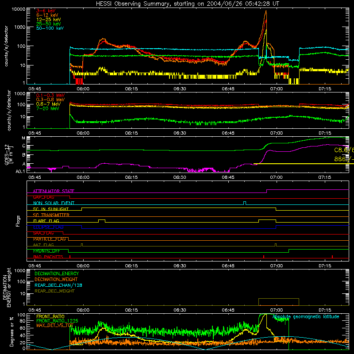Click the REAR_DEC_WEIGHT legend label

click(x=54, y=291)
